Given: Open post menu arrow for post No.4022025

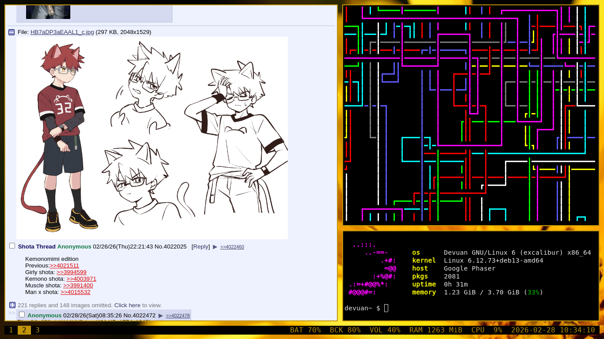Looking at the screenshot, I should pos(215,247).
